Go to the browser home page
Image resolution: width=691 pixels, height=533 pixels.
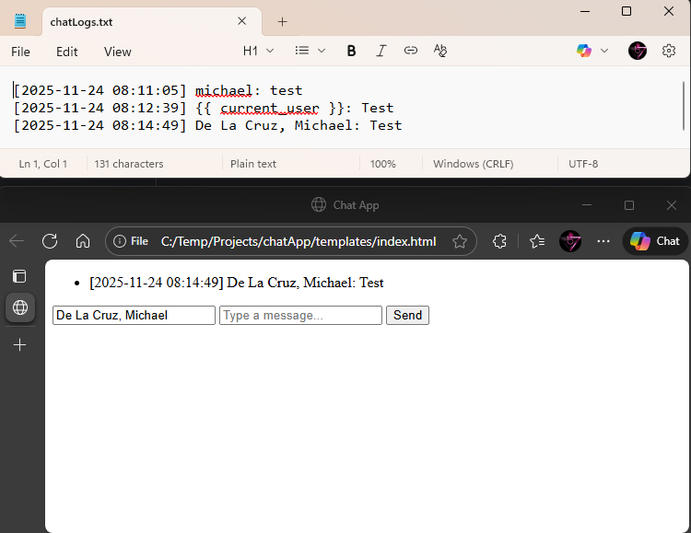pos(83,241)
